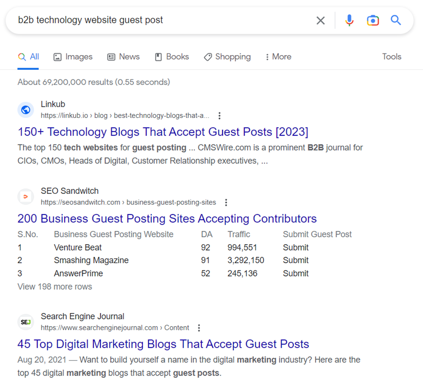Switch to the Images tab
423x389 pixels.
point(73,57)
